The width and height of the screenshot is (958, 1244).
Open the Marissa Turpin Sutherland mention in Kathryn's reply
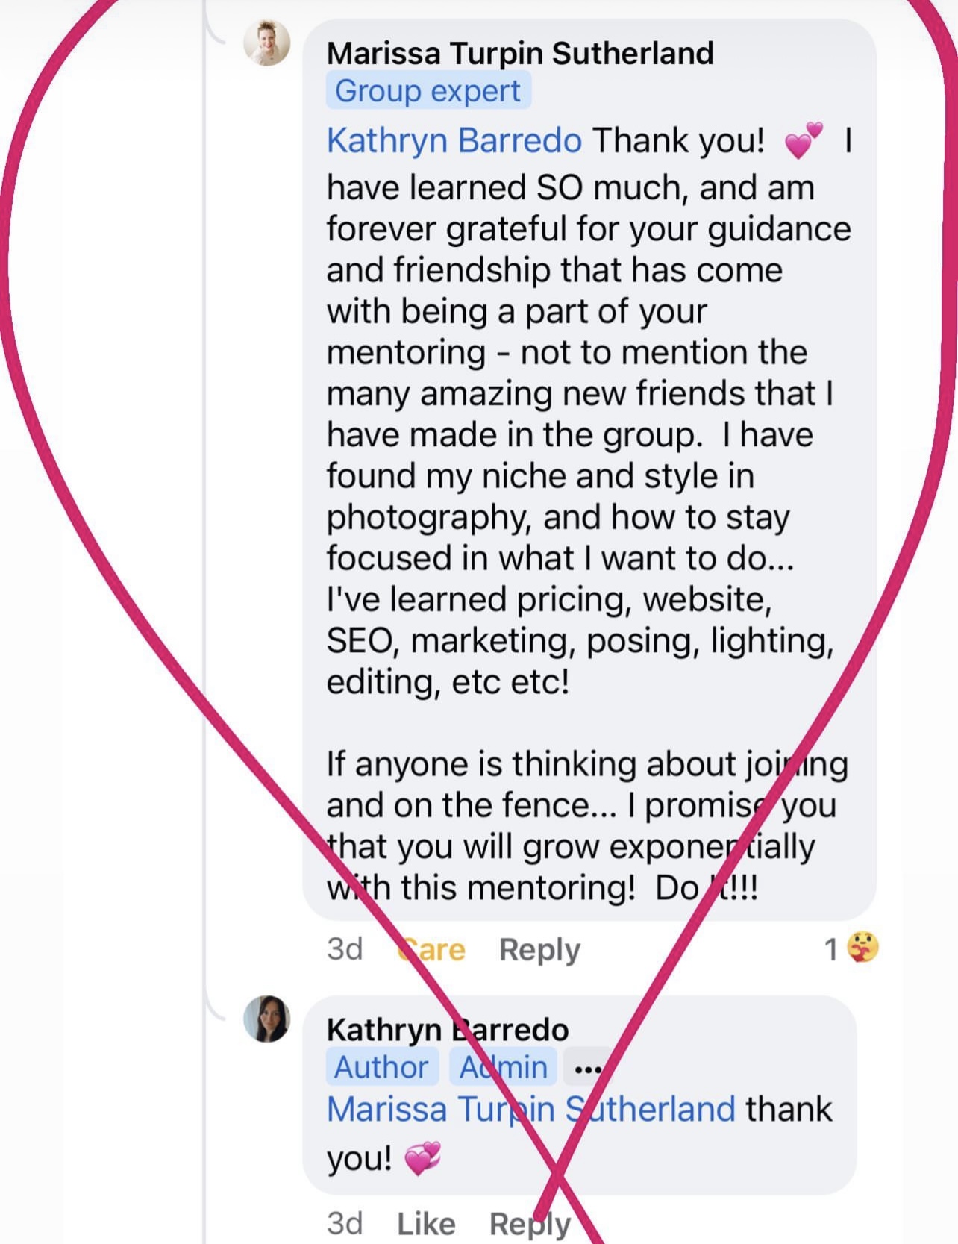[x=531, y=1109]
